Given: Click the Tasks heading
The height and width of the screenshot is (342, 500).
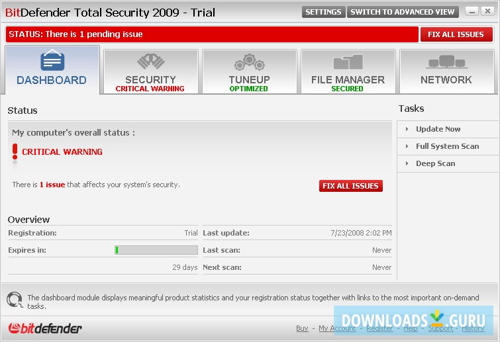Looking at the screenshot, I should pos(411,108).
